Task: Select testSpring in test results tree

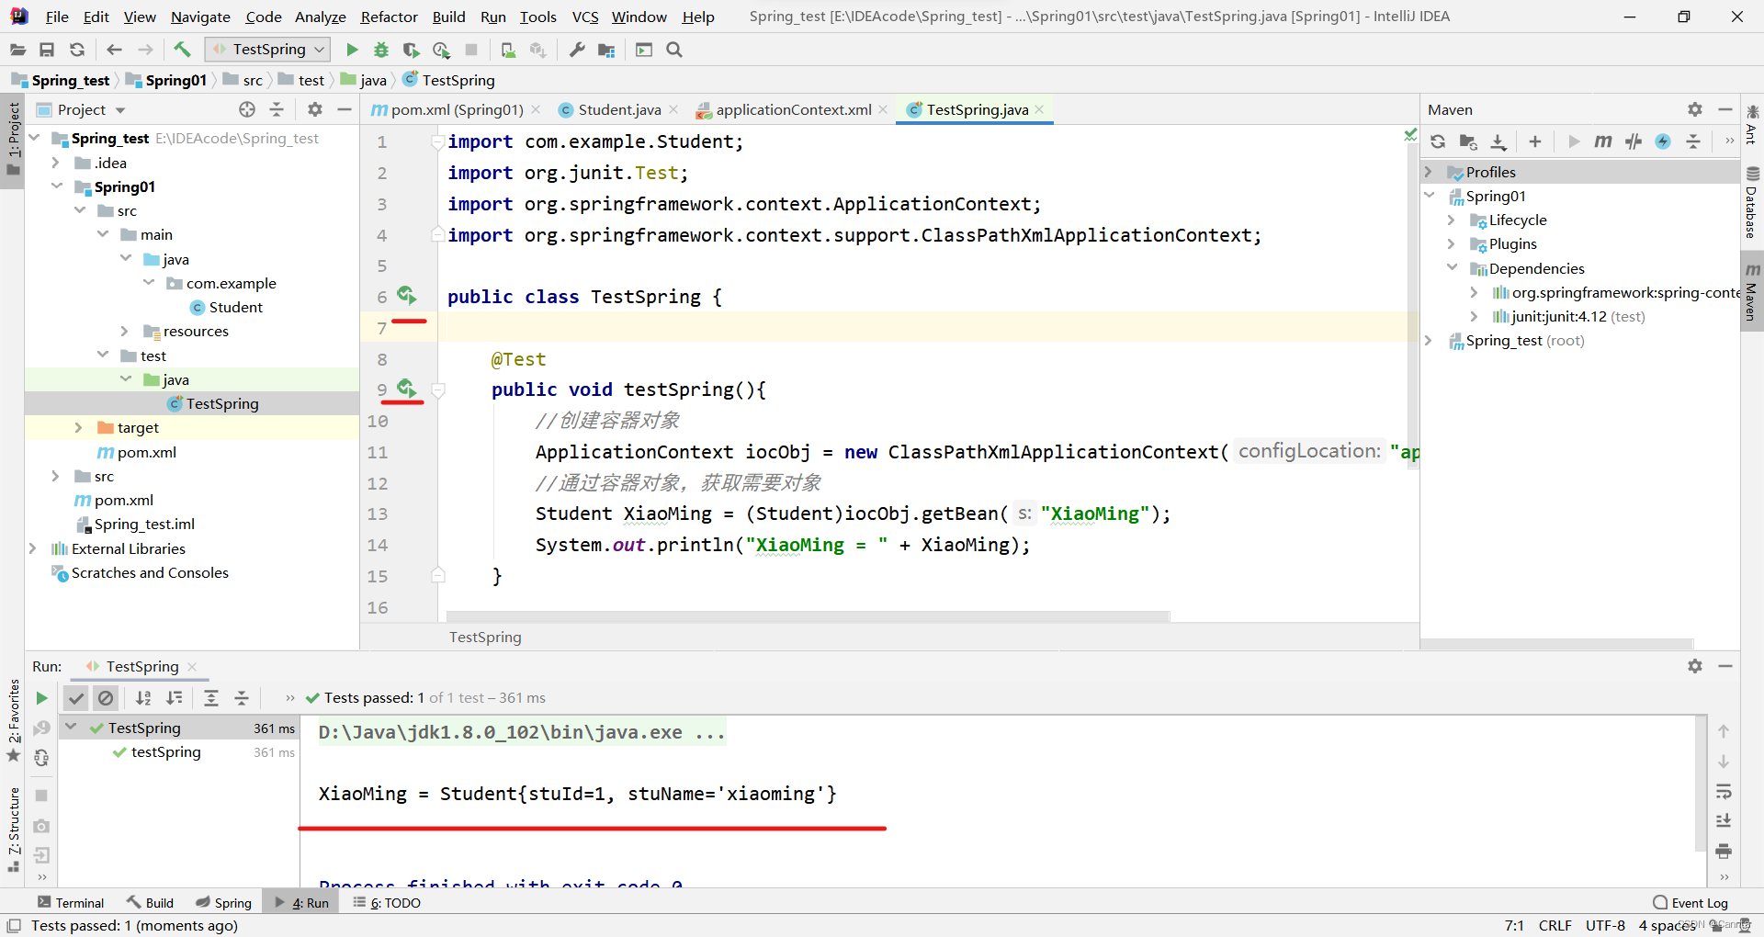Action: 165,751
